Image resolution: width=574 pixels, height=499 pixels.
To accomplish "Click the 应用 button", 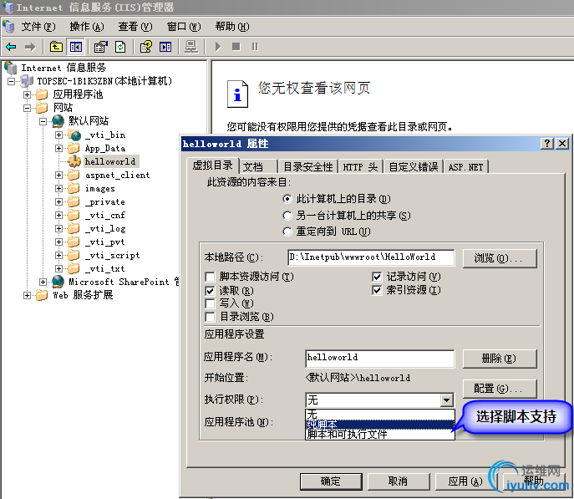I will click(x=465, y=481).
